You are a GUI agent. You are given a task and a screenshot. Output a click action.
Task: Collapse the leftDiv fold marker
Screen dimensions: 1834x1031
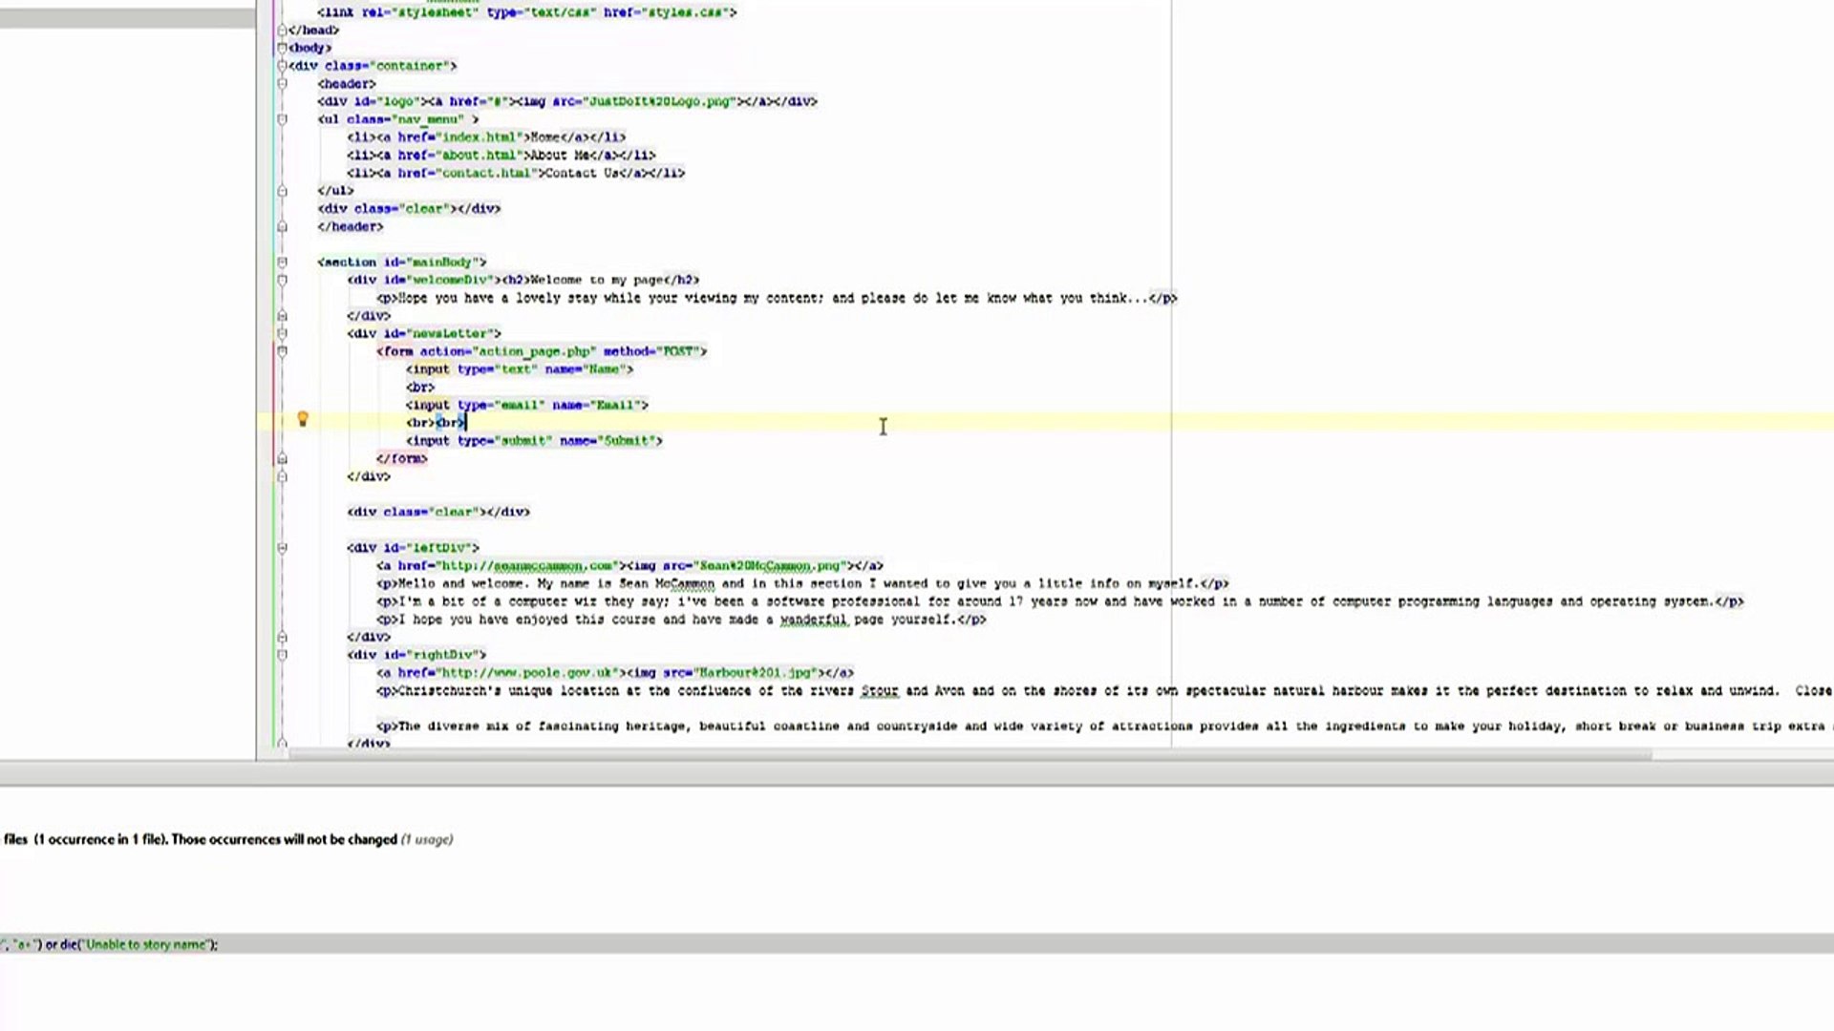click(282, 548)
